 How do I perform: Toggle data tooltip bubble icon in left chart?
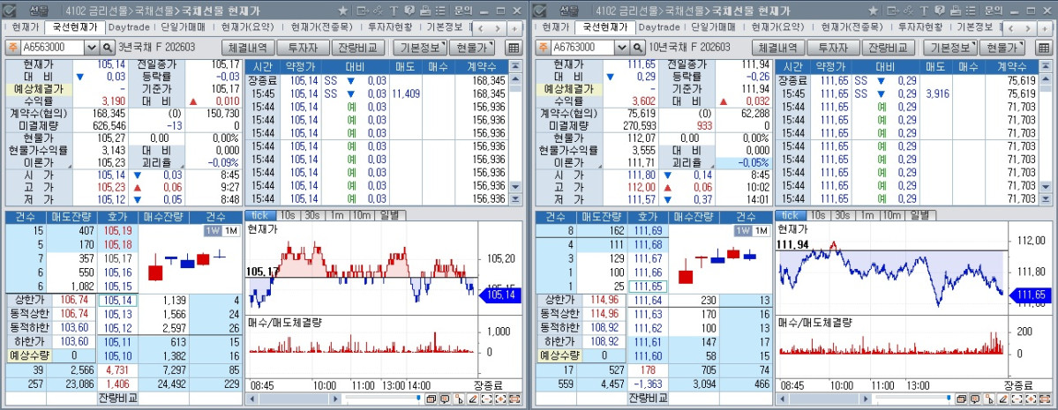[x=445, y=399]
